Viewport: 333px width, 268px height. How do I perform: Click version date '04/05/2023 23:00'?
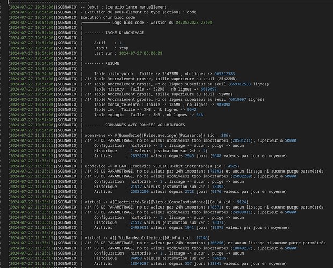194,23
